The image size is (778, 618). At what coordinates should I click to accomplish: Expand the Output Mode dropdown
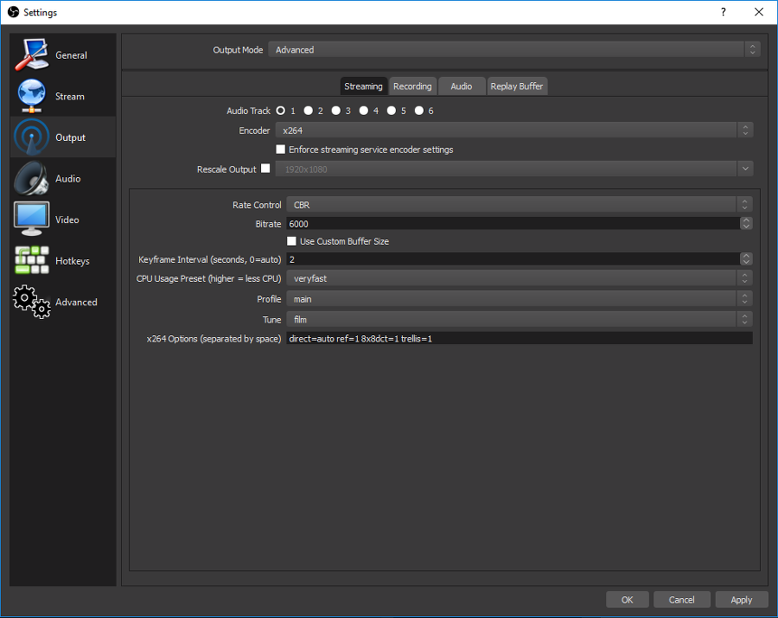pos(513,50)
